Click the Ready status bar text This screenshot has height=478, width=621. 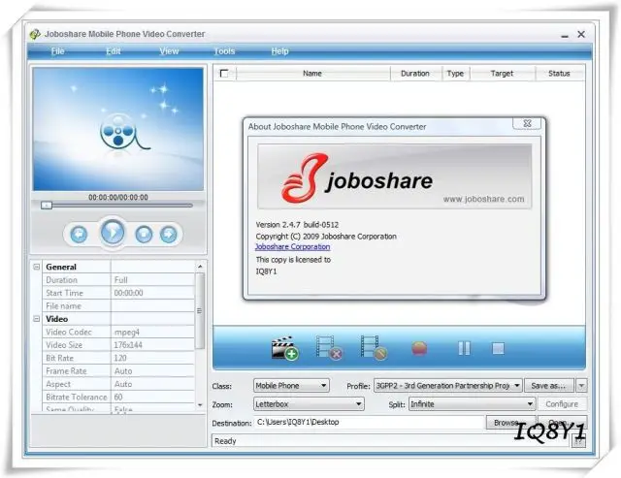pos(225,441)
